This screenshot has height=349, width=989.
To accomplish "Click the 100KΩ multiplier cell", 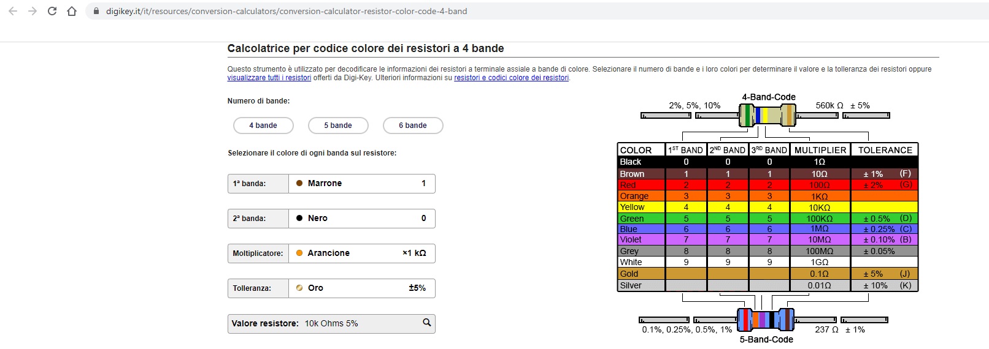I will click(820, 219).
